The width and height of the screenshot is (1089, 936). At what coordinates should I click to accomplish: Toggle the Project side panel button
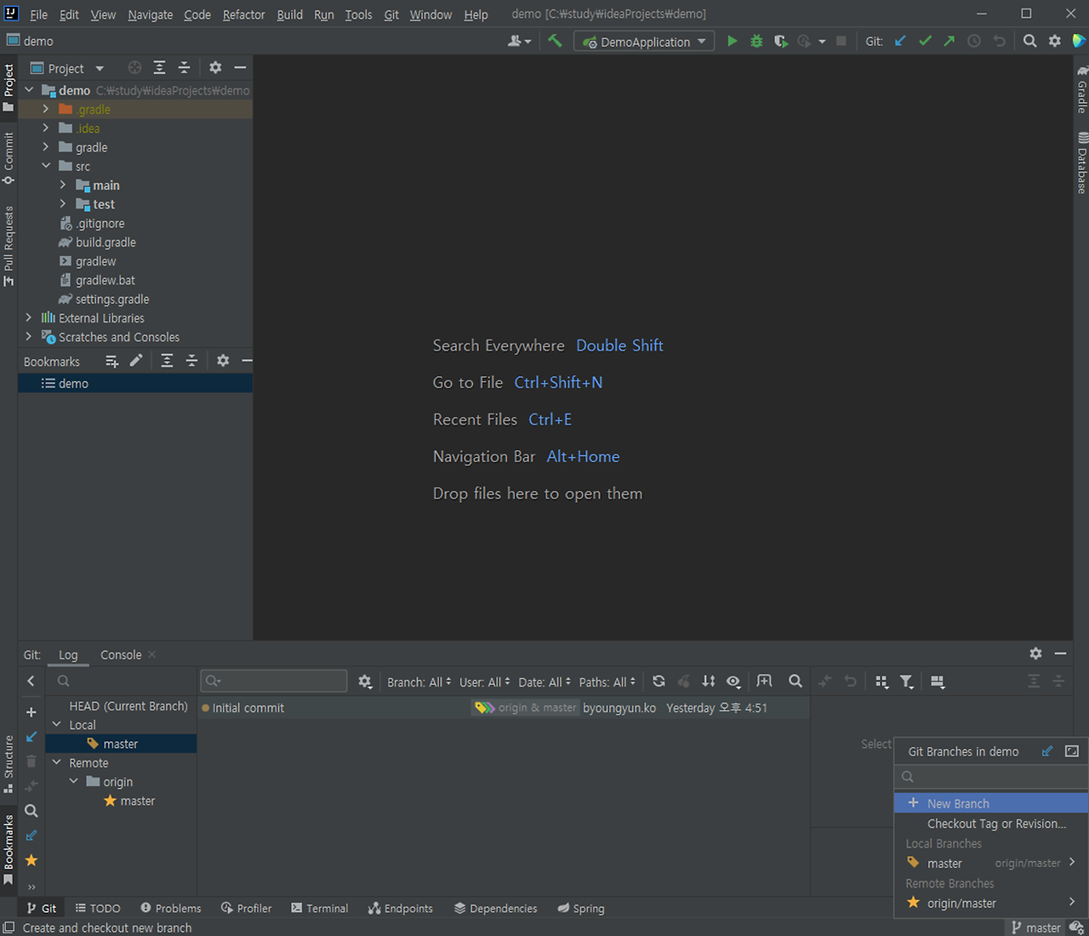coord(9,88)
